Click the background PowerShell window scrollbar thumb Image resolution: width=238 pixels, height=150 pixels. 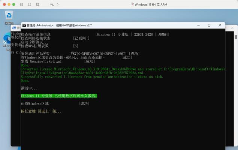point(236,37)
